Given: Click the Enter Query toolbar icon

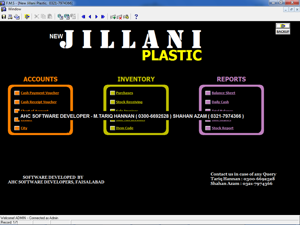Looking at the screenshot, I should (60, 17).
